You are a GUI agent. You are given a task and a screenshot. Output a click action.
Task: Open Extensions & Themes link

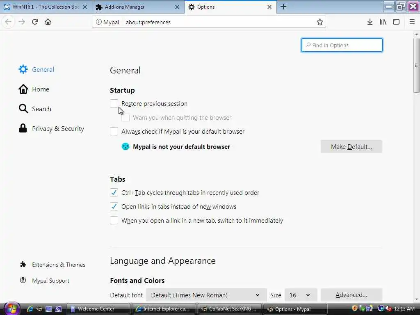tap(53, 265)
